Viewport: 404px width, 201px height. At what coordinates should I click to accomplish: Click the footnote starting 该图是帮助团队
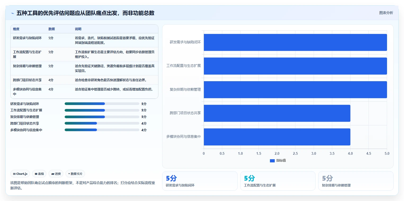(x=83, y=186)
